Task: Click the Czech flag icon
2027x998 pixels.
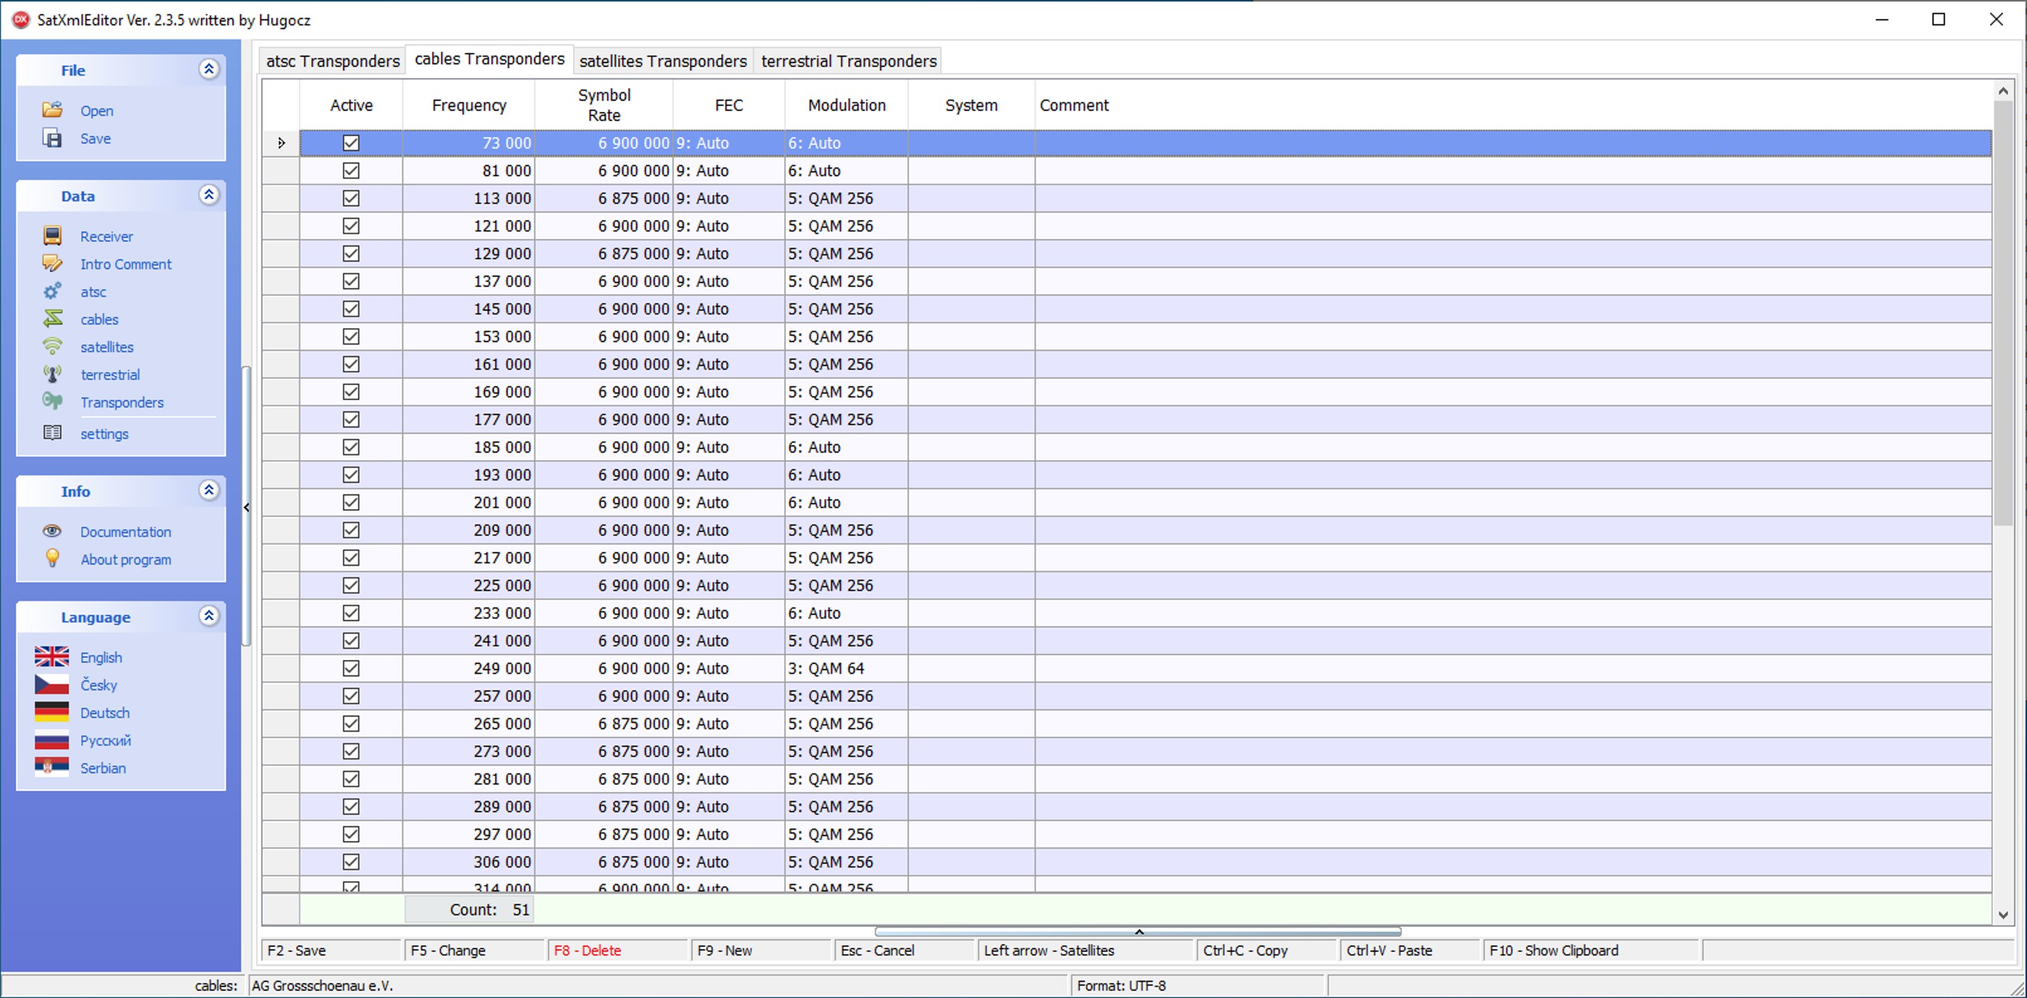Action: (51, 684)
